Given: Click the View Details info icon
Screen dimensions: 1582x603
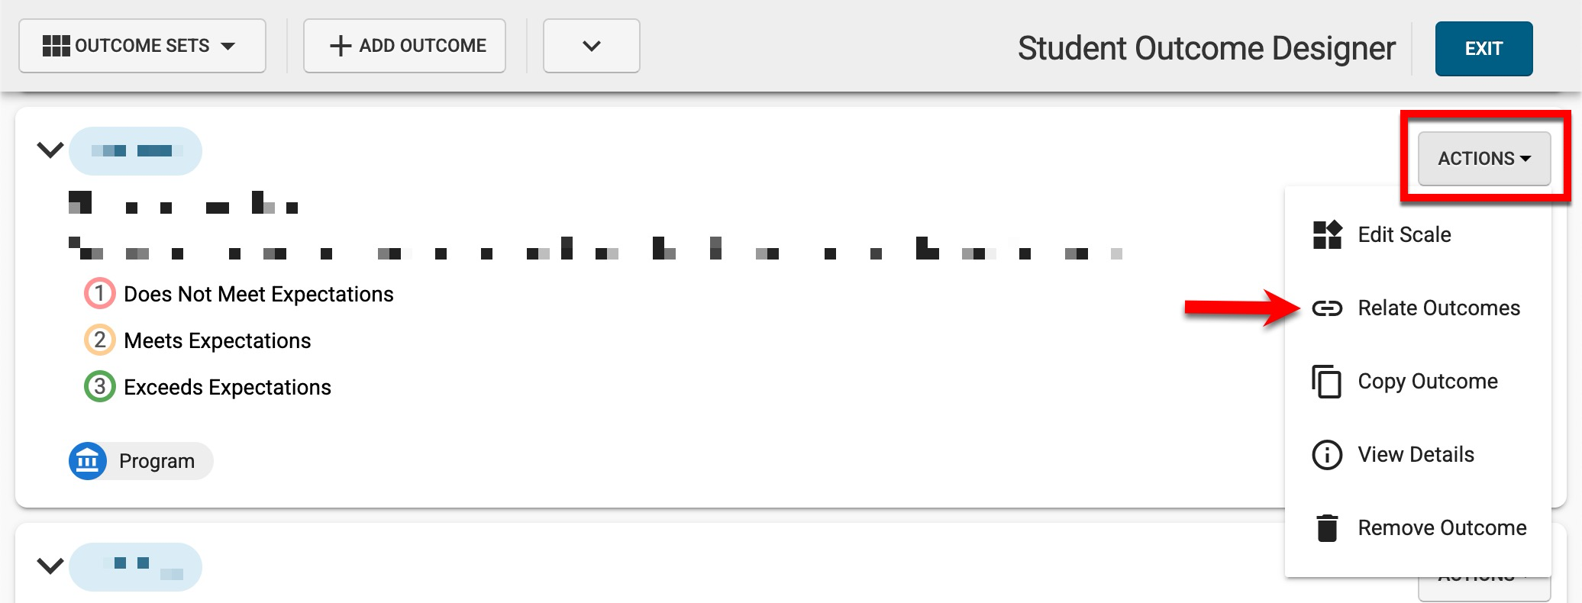Looking at the screenshot, I should pyautogui.click(x=1327, y=455).
